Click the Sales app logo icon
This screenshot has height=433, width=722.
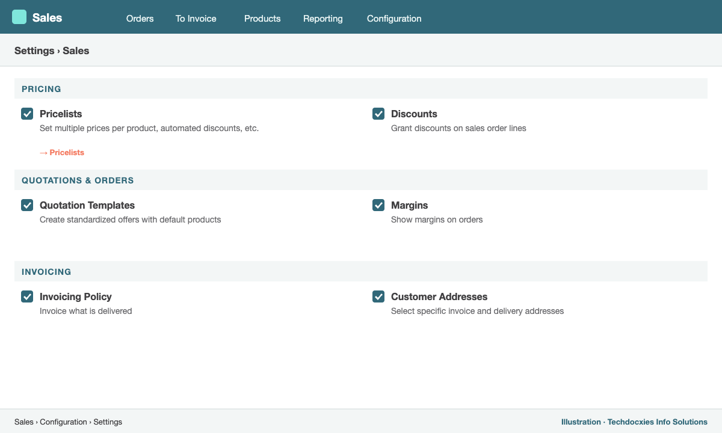(x=19, y=17)
